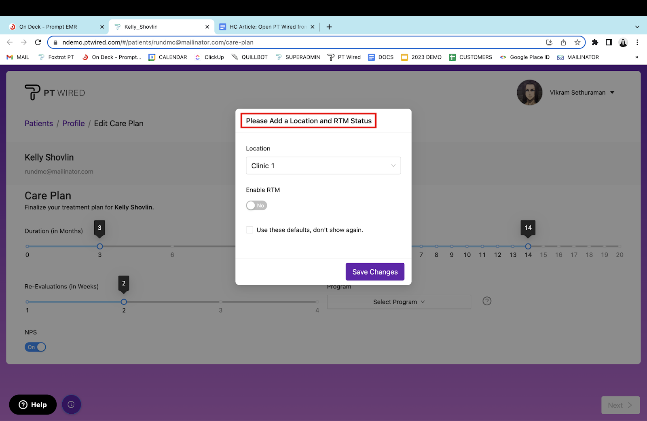Check 'Use these defaults, don't show again'
647x421 pixels.
pyautogui.click(x=249, y=230)
